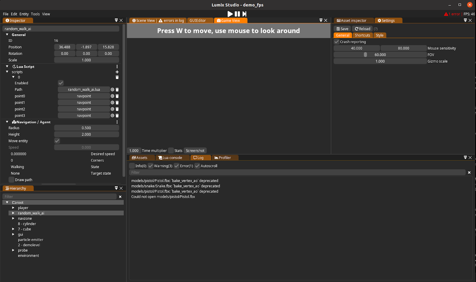Open Inspector dock dropdown arrow
Screen dimensions: 476x282
click(x=116, y=20)
